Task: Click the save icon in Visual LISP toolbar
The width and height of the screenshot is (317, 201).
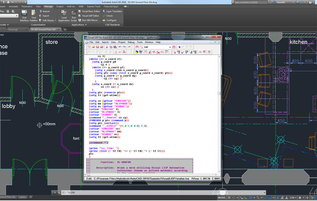Action: pyautogui.click(x=98, y=47)
